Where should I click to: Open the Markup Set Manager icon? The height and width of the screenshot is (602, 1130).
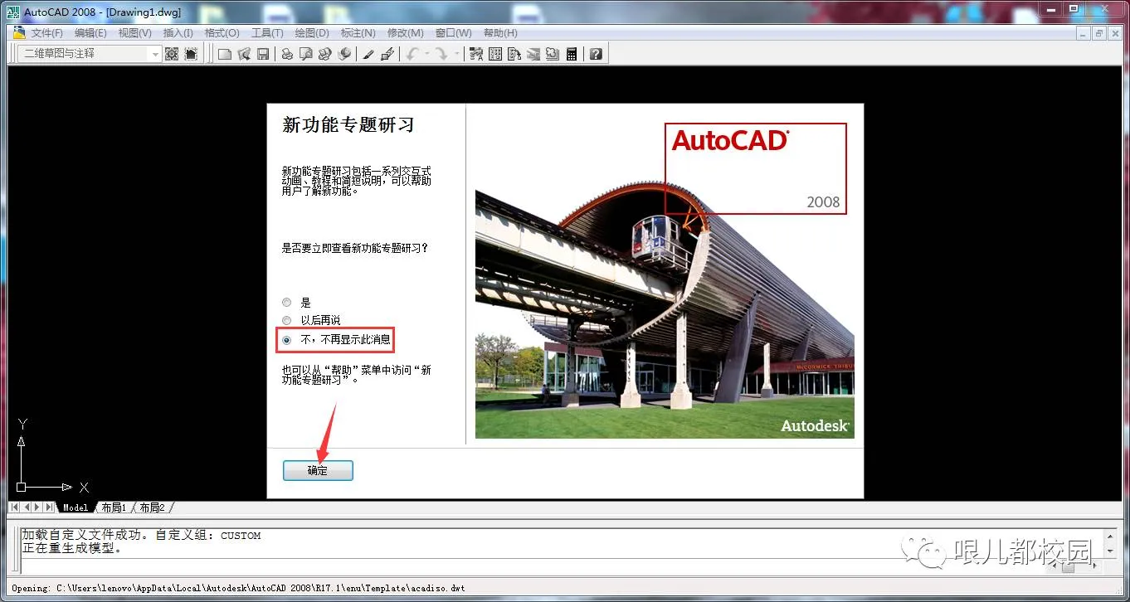[x=553, y=54]
